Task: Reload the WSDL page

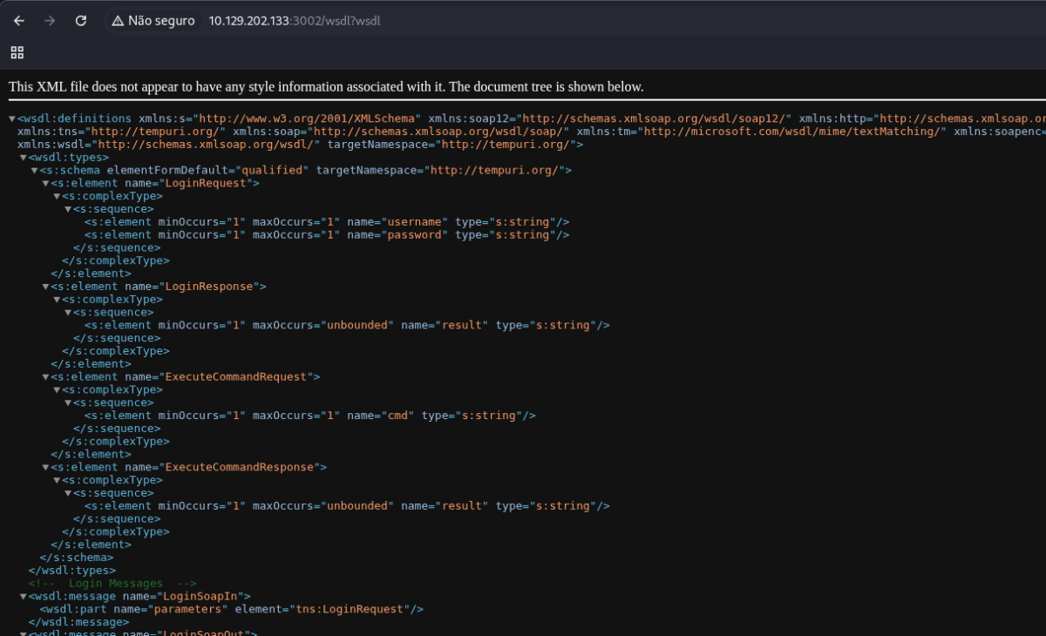Action: (81, 21)
